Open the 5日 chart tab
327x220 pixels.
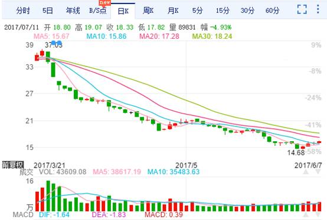tap(48, 11)
